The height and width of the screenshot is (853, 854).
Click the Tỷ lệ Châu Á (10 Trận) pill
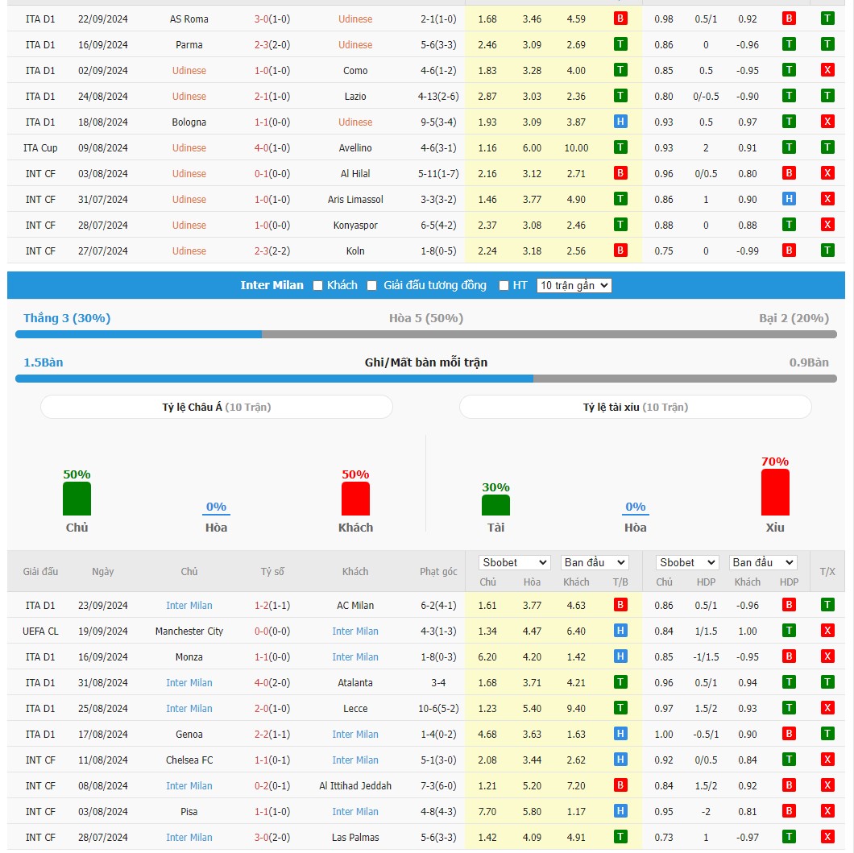(x=216, y=407)
